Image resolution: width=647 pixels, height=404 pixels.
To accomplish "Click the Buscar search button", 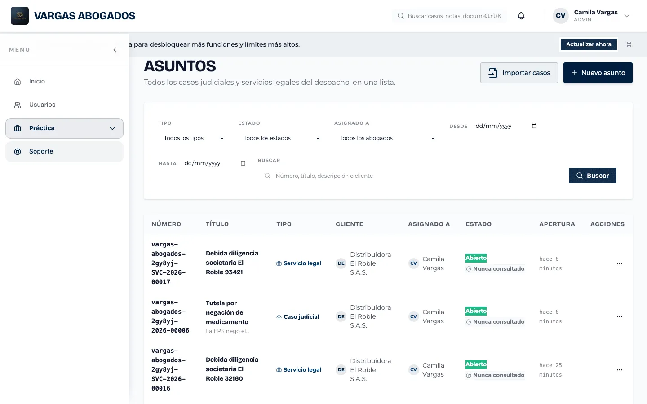I will coord(593,176).
